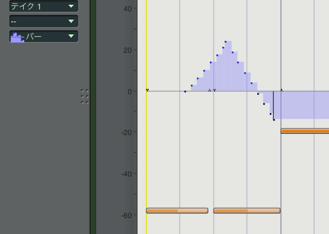
Task: Select the second orange note bar at -58
Action: pos(247,210)
